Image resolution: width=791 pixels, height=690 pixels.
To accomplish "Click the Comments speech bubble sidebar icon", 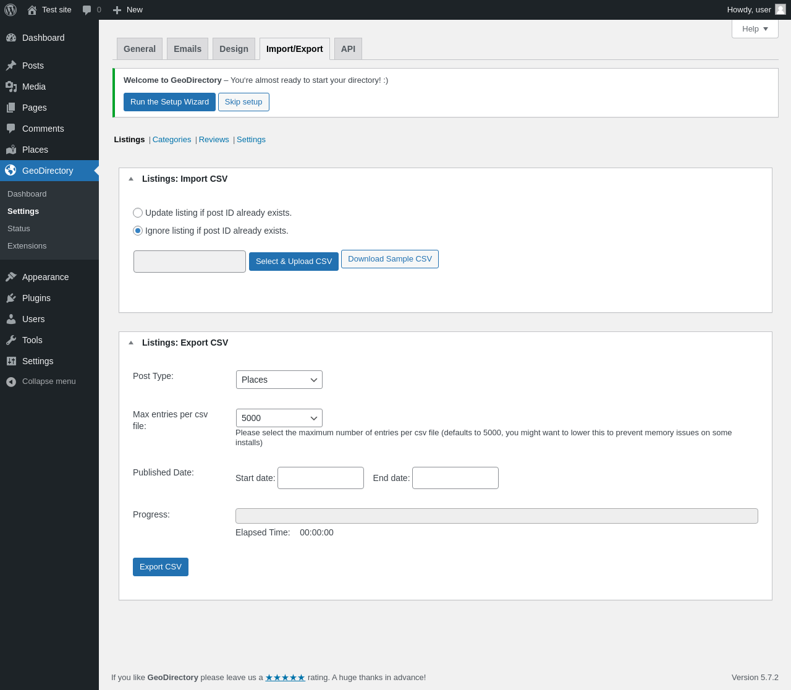I will 11,129.
